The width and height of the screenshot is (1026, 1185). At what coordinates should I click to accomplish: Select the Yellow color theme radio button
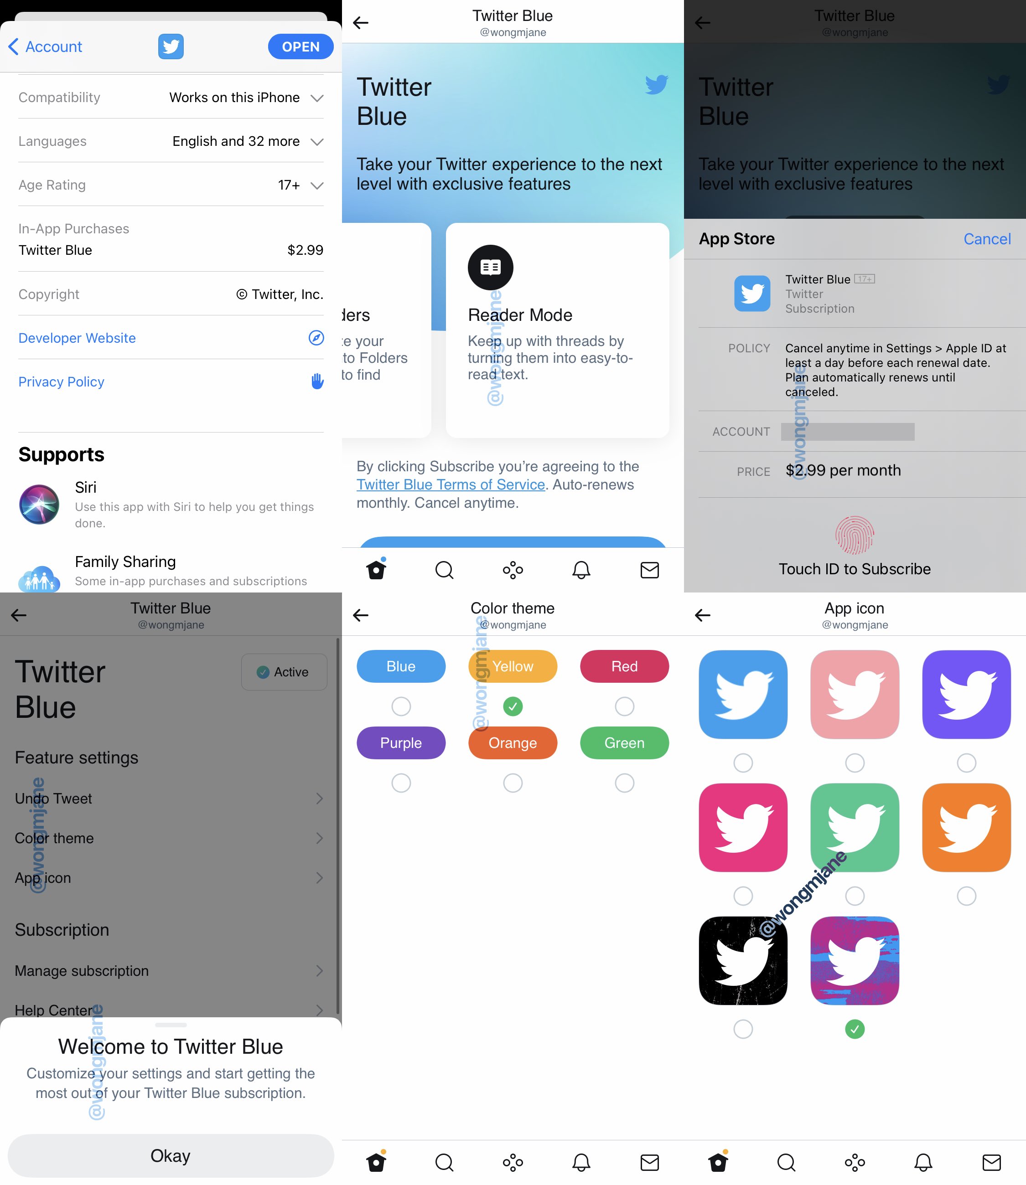[513, 706]
